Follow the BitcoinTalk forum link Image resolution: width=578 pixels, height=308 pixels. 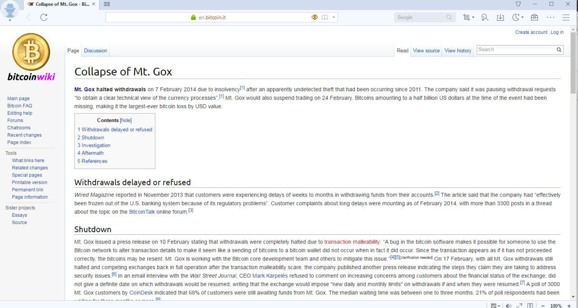(142, 212)
